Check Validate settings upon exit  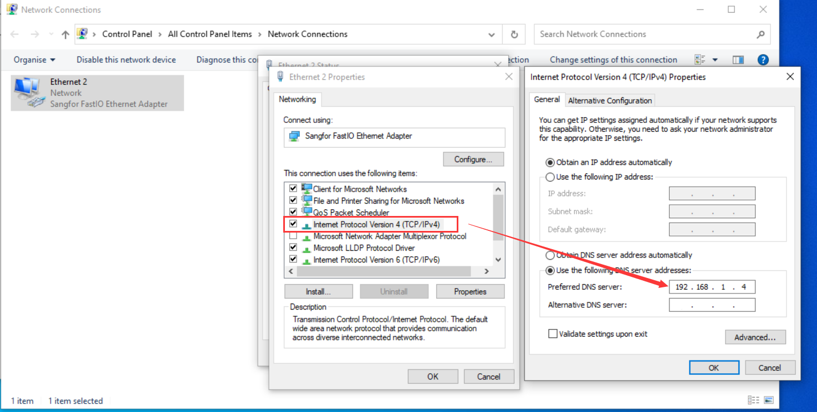[553, 334]
